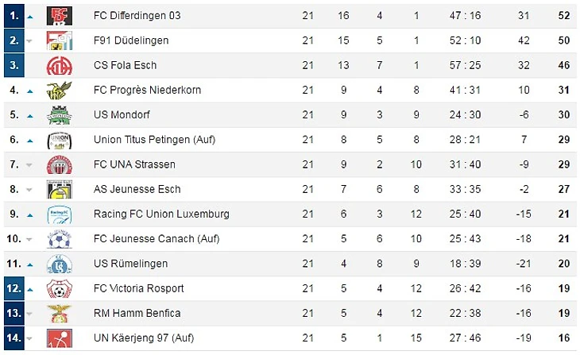580x355 pixels.
Task: Click the FC Differdingen 03 points total 52
Action: [564, 16]
